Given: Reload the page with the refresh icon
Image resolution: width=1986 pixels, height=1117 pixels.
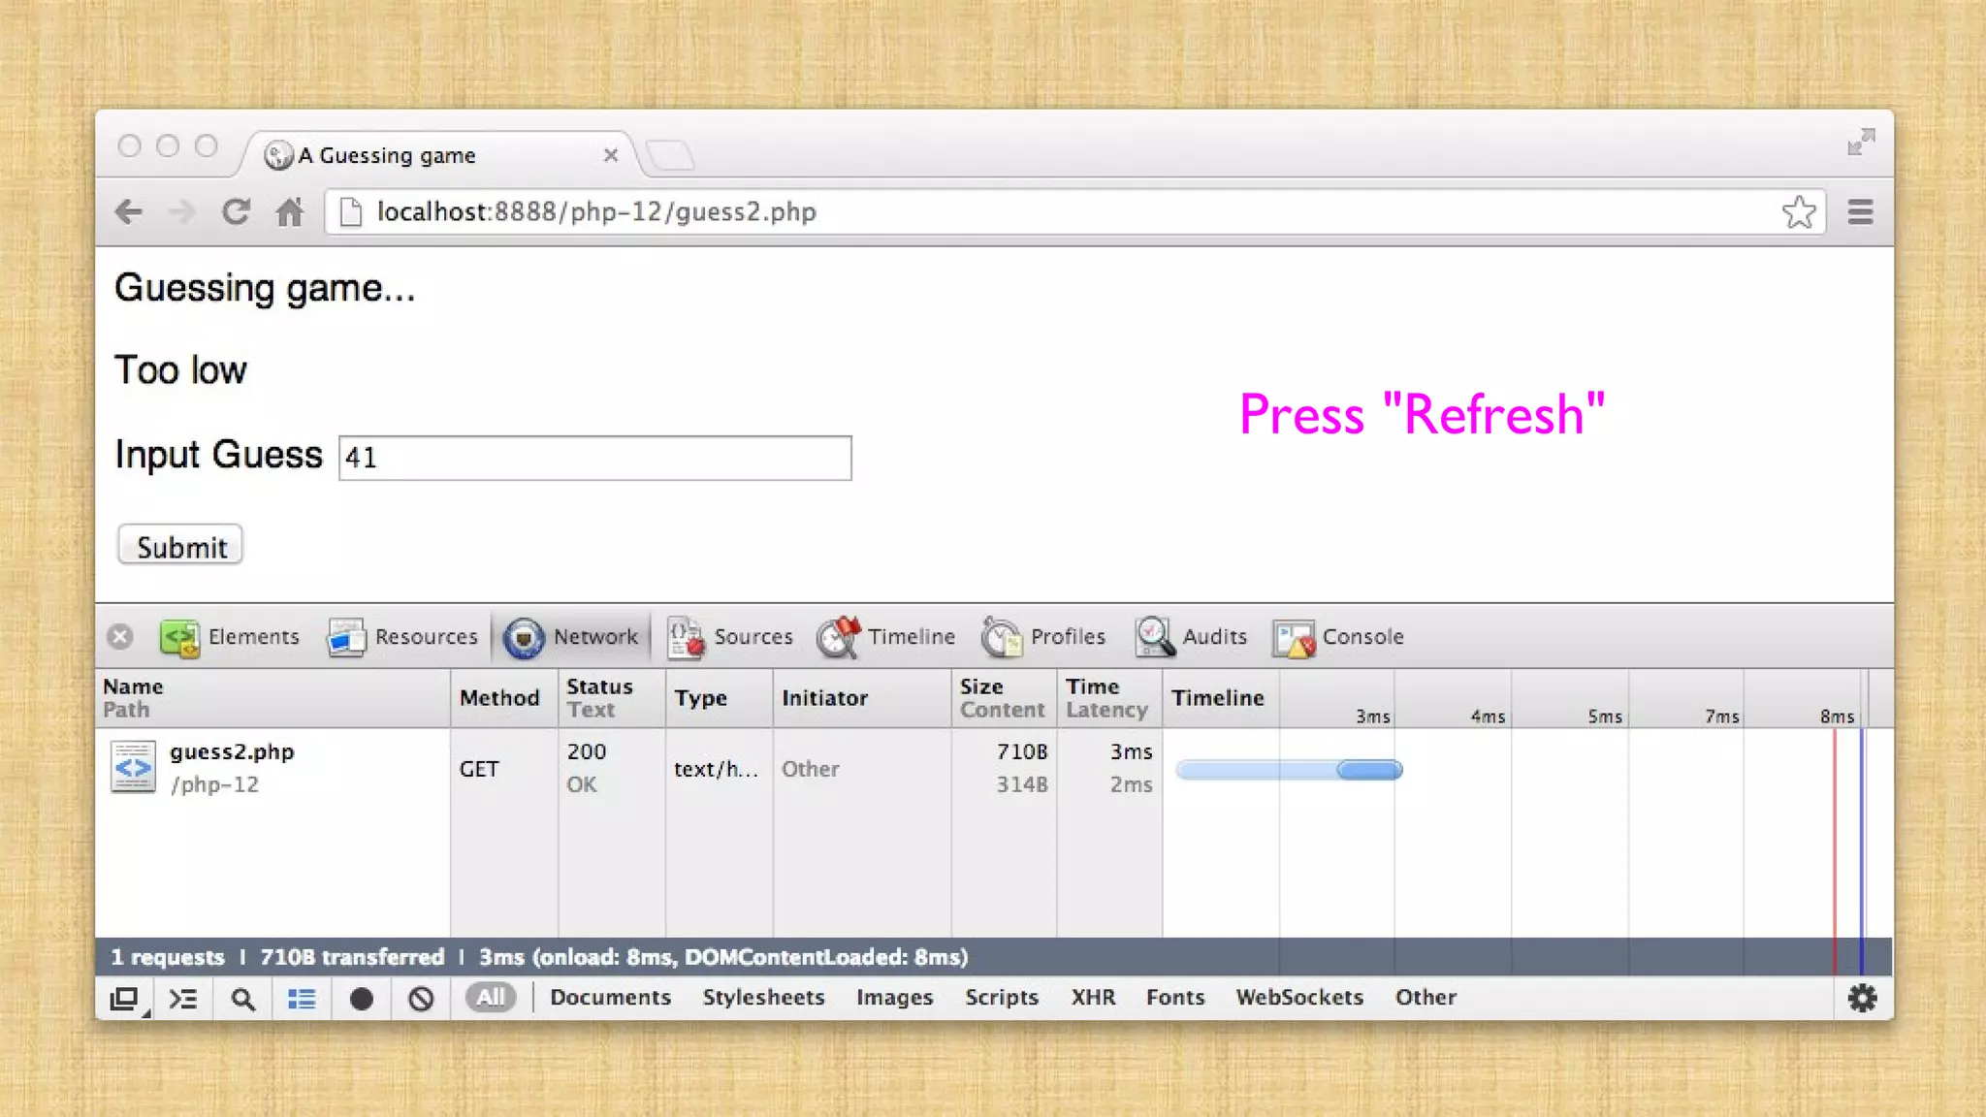Looking at the screenshot, I should click(x=236, y=211).
